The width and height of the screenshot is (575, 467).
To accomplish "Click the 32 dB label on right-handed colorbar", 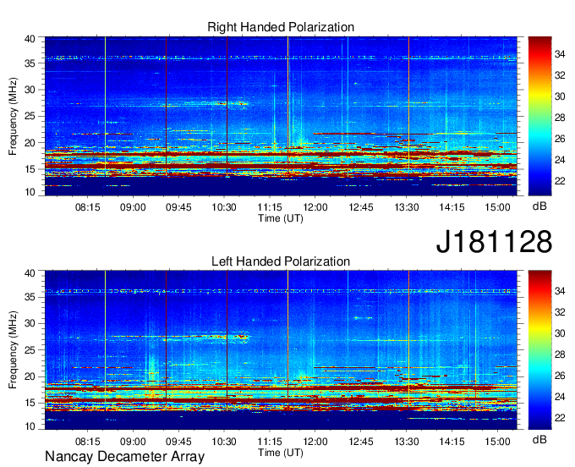I will (x=560, y=75).
